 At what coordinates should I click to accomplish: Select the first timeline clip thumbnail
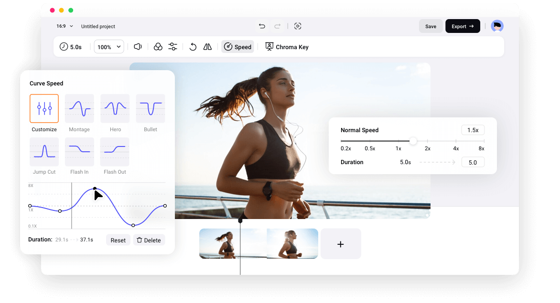233,244
